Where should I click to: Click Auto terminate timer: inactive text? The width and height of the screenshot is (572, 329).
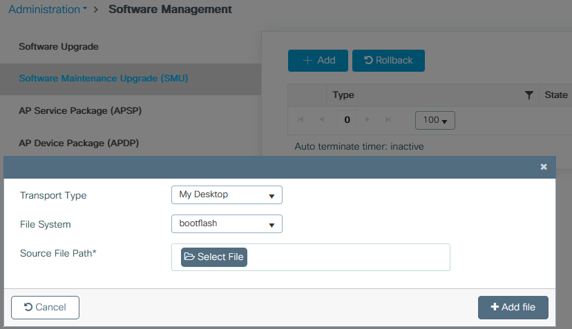(x=359, y=146)
